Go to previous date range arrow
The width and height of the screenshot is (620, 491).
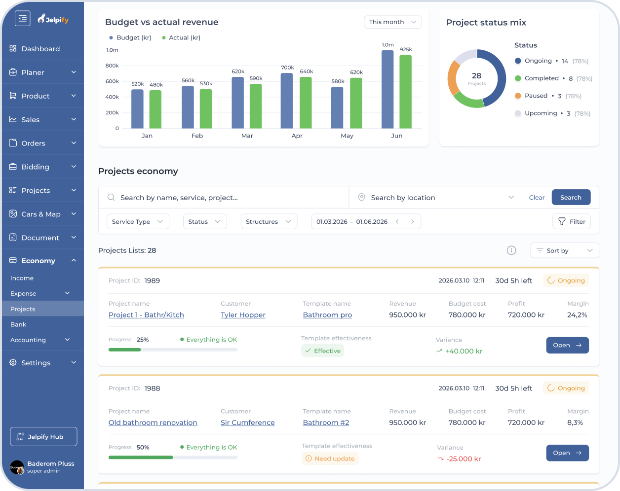click(x=397, y=222)
